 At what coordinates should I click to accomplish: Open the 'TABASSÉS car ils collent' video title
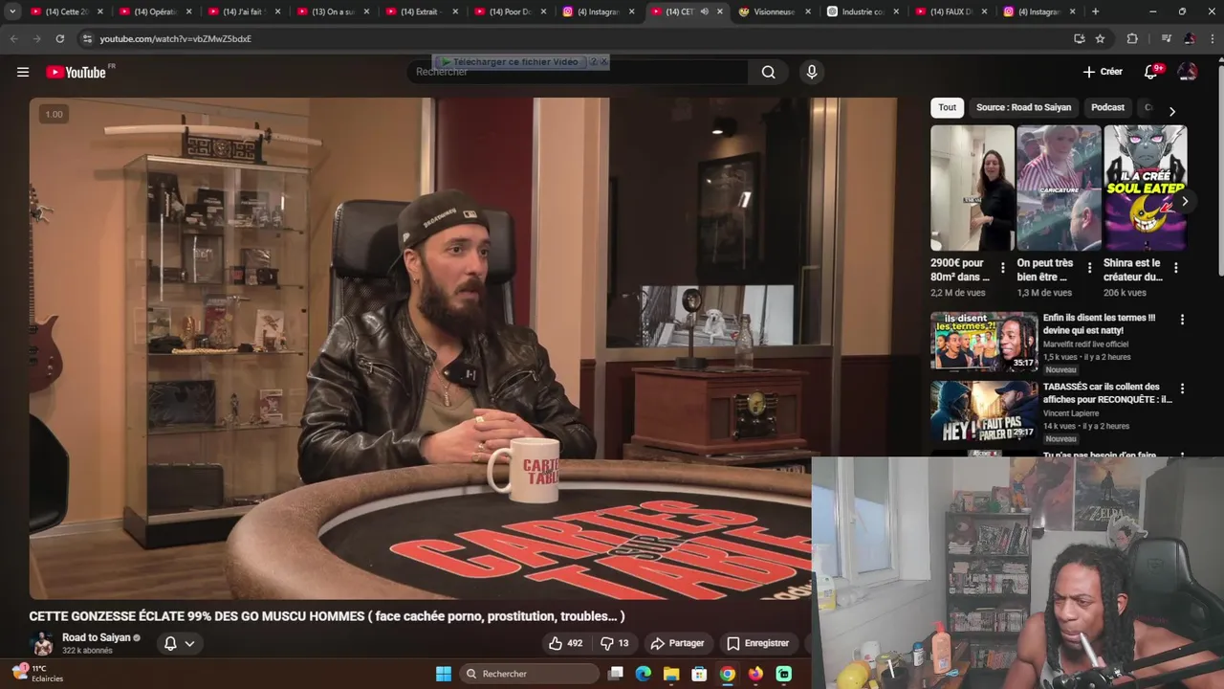point(1107,393)
